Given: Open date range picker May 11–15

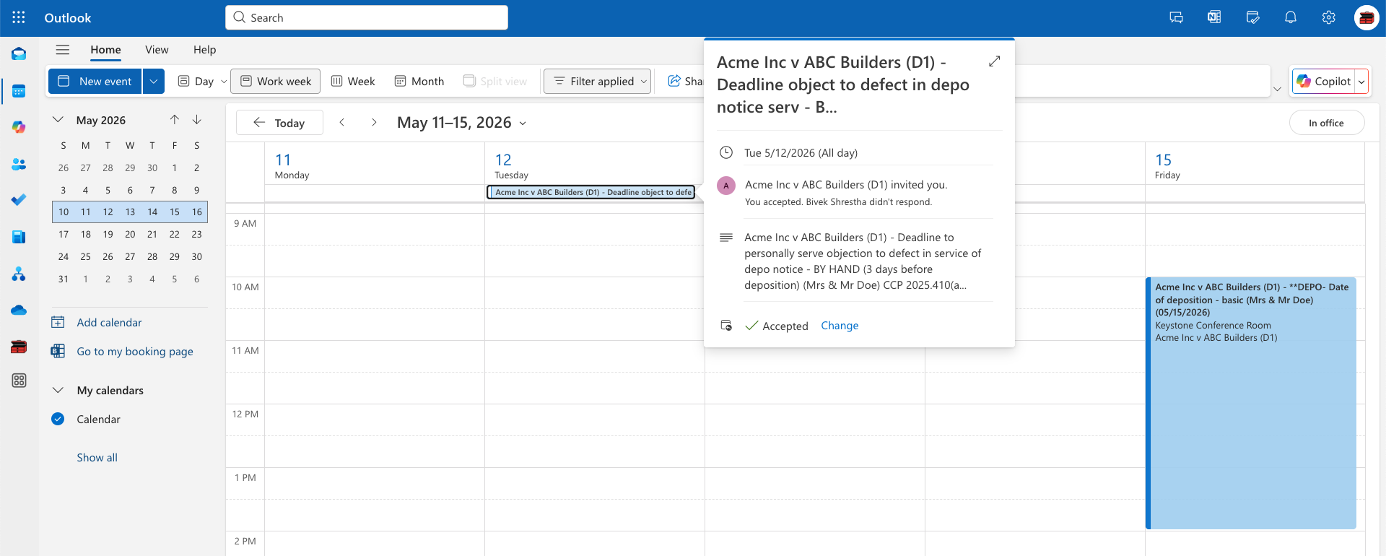Looking at the screenshot, I should coord(461,123).
